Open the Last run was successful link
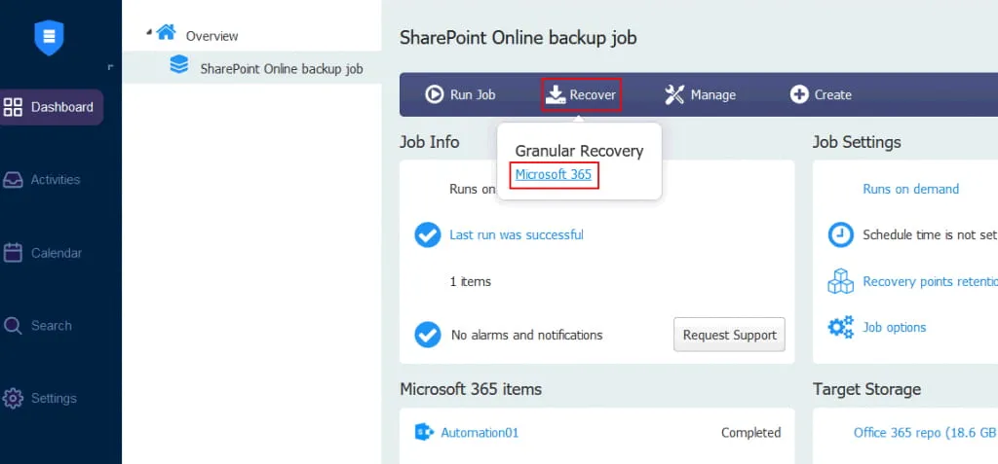 [x=516, y=234]
